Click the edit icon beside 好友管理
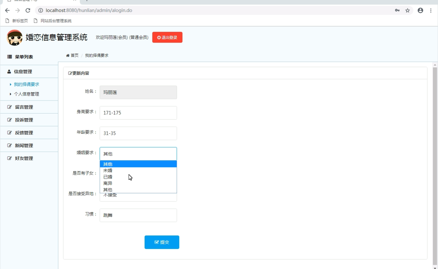438x269 pixels. (x=10, y=159)
